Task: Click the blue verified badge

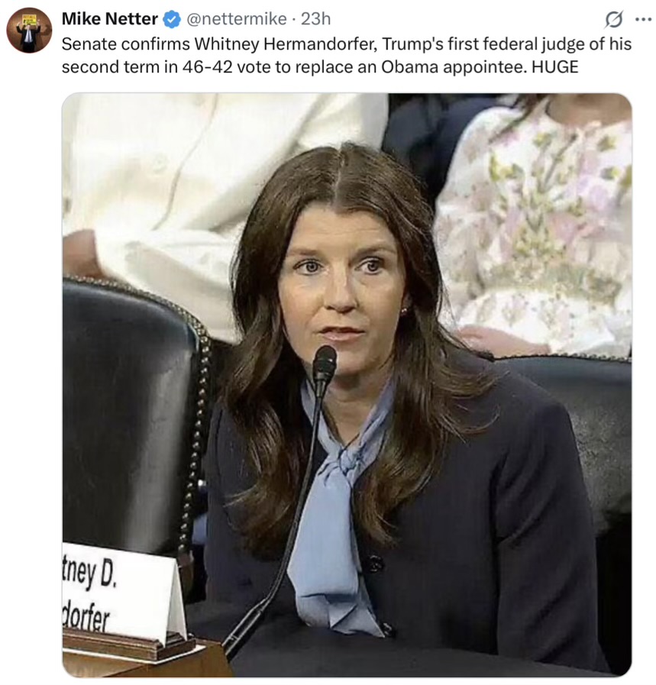Action: 172,19
